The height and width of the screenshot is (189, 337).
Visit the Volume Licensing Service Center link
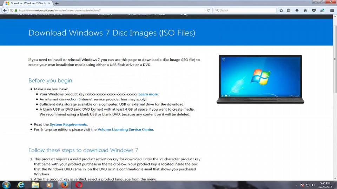pyautogui.click(x=125, y=129)
